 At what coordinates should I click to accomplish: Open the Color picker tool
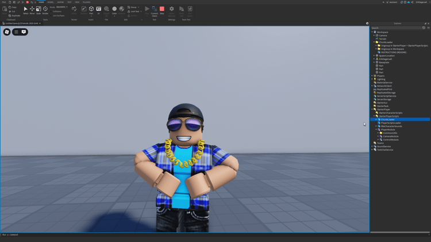(x=114, y=10)
